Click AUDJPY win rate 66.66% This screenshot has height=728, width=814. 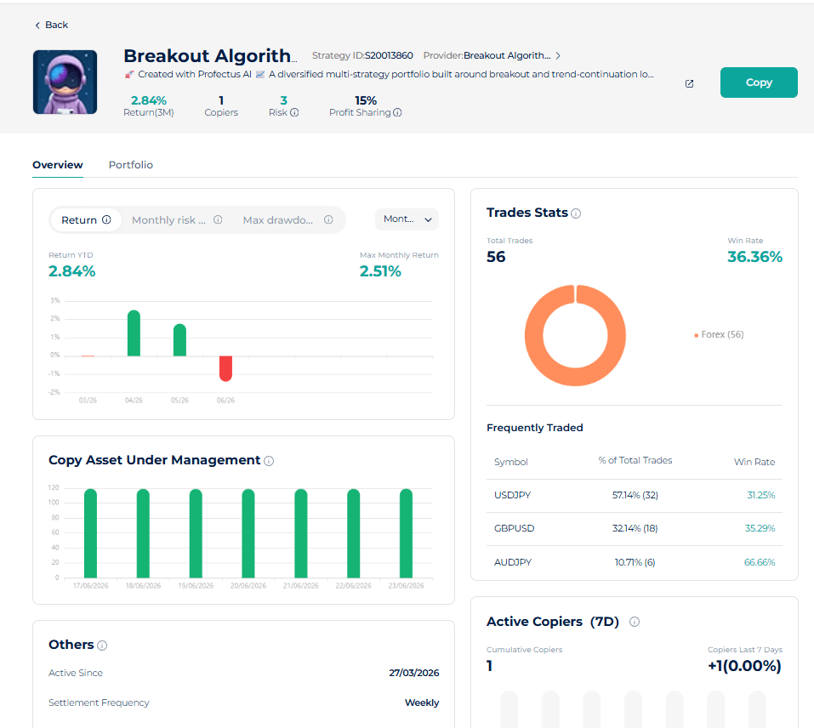(x=760, y=562)
